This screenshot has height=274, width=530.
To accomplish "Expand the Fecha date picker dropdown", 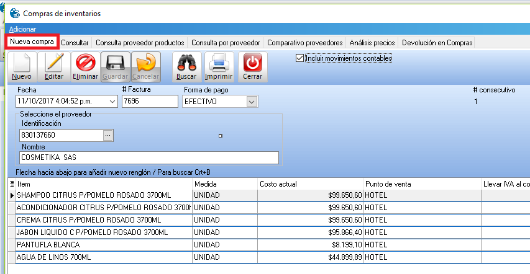I will click(x=112, y=101).
